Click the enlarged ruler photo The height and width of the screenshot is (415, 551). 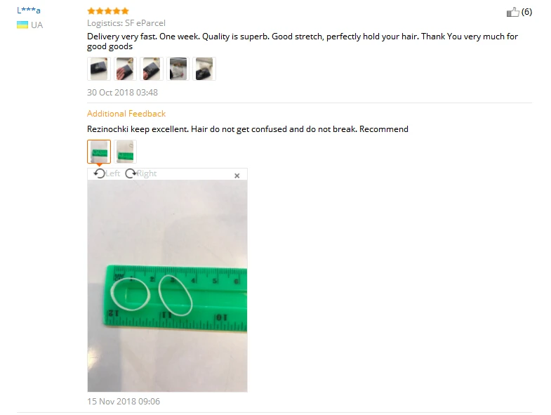167,286
